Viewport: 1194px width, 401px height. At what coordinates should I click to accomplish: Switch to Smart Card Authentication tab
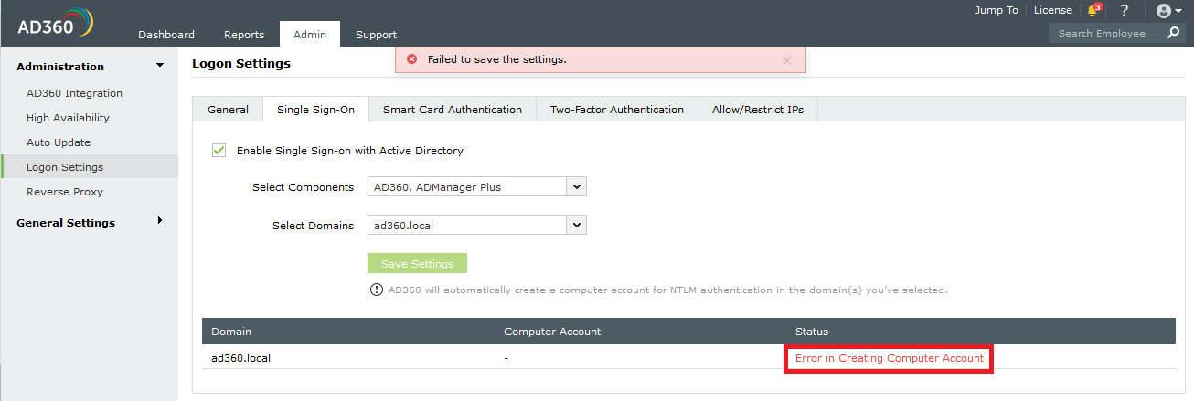tap(452, 110)
